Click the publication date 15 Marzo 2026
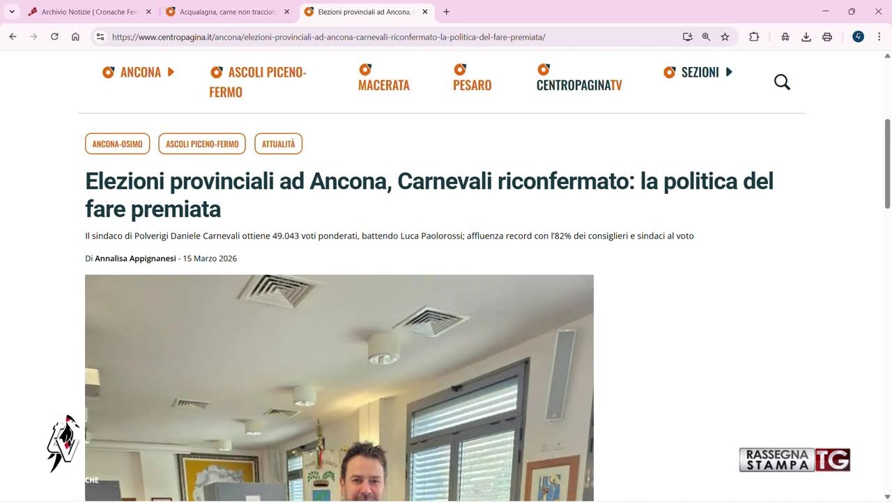Viewport: 892px width, 502px height. [210, 258]
